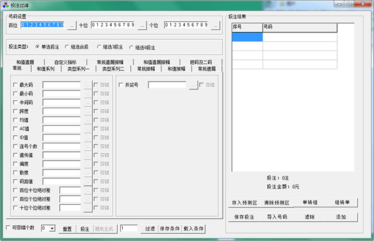Enable the AC值 checkbox
This screenshot has height=241, width=374.
pos(15,129)
